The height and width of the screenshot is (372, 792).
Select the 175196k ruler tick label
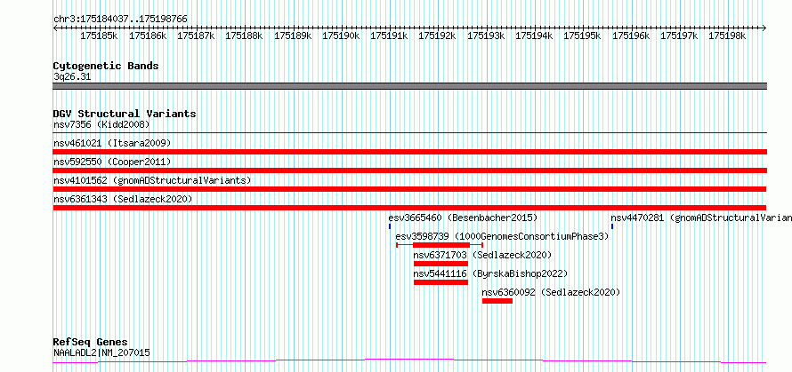pos(631,36)
